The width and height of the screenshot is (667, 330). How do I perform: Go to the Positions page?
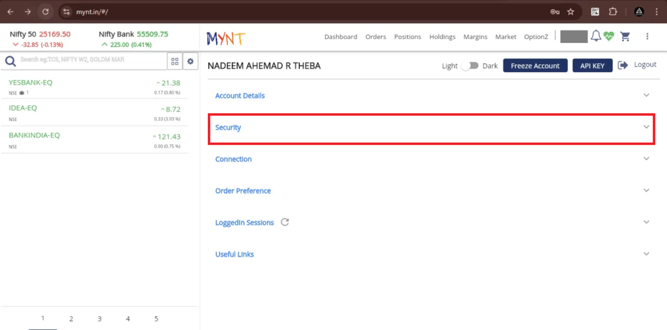point(408,37)
